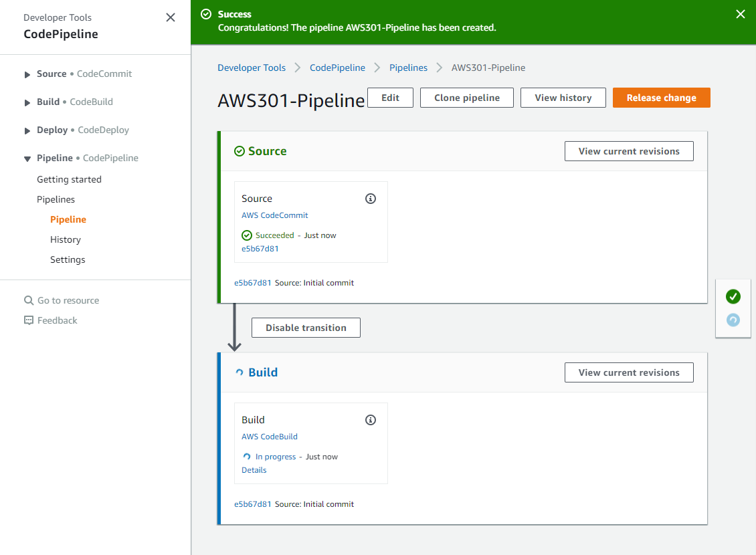
Task: Click Disable transition button
Action: pos(306,328)
